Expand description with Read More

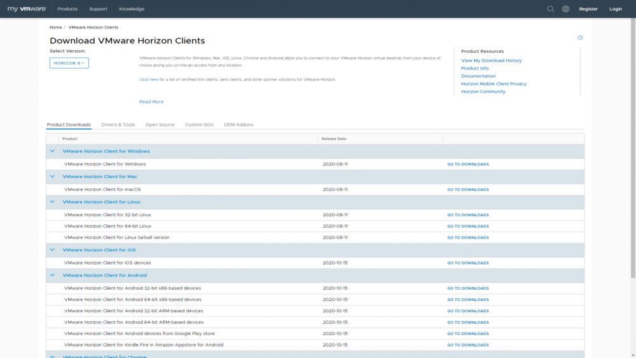(x=151, y=102)
